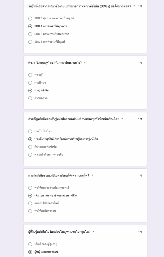
Task: Pick SDG 5 ความเท่าเทียมทางเพศ answer
Action: tap(30, 34)
